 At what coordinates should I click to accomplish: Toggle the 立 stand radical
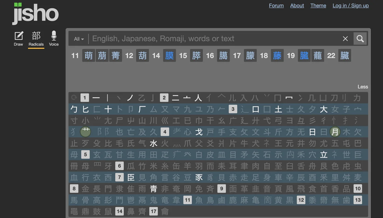(x=324, y=155)
